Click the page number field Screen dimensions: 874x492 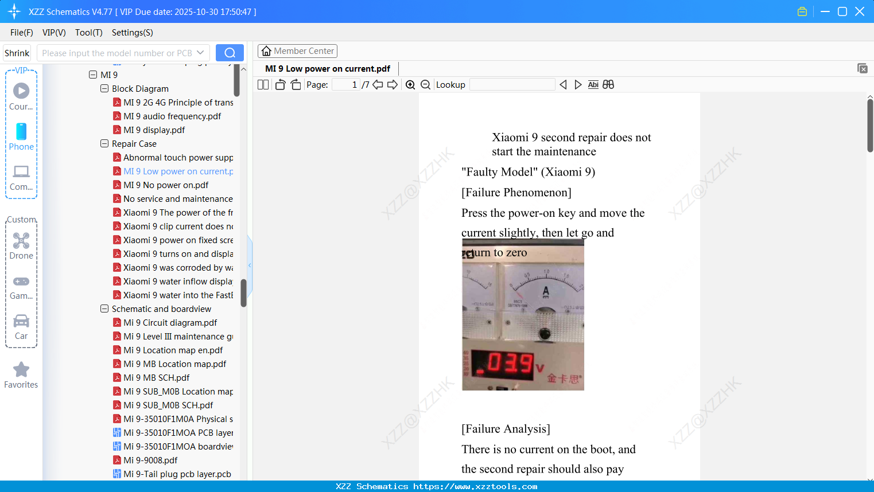point(346,84)
